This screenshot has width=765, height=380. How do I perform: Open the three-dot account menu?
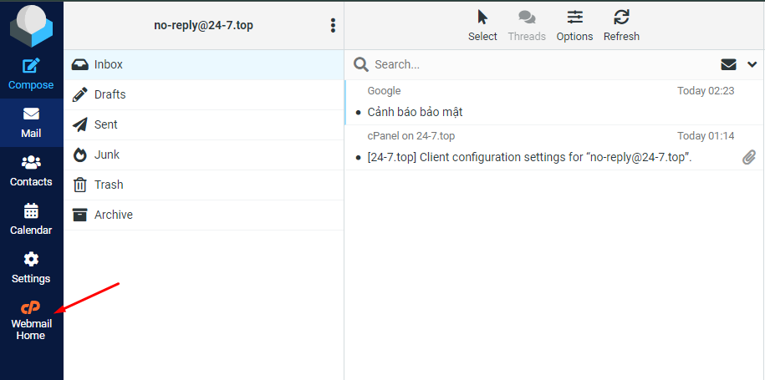point(333,26)
